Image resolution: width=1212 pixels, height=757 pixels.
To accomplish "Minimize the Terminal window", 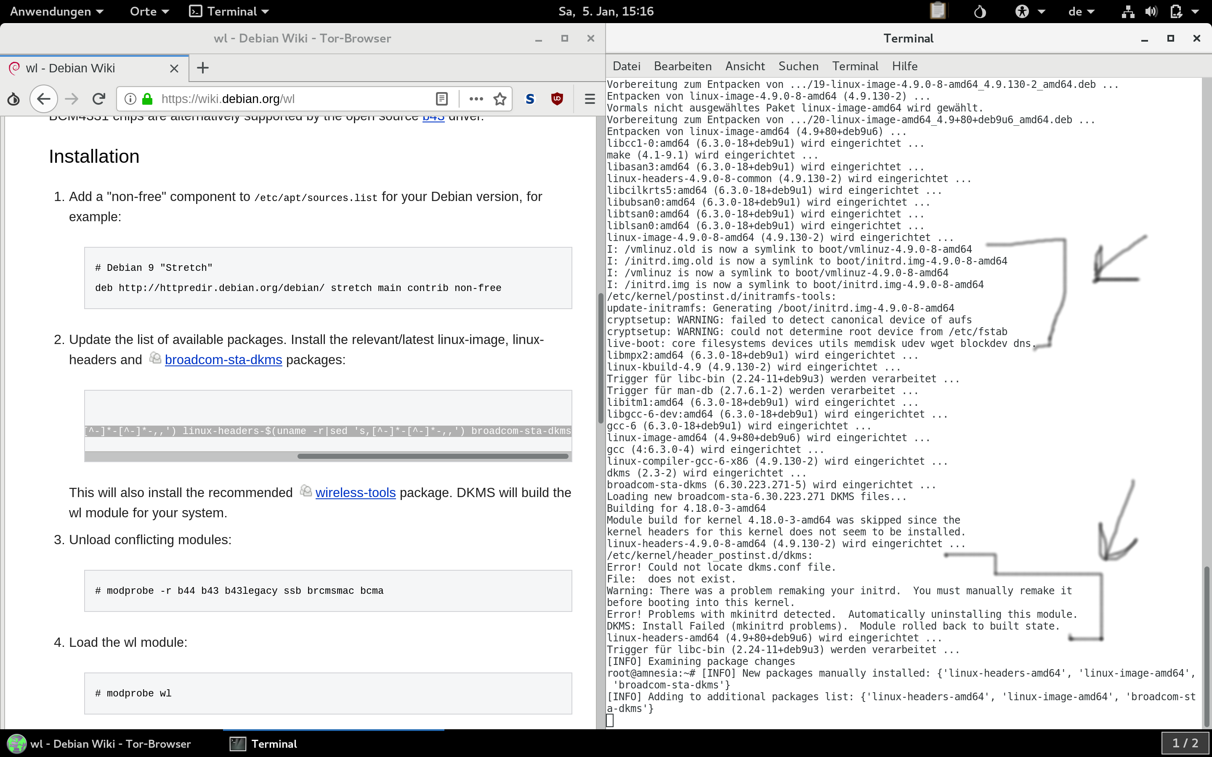I will [1144, 39].
